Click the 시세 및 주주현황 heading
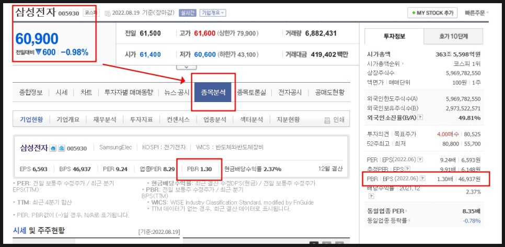This screenshot has height=247, width=505. coord(39,230)
